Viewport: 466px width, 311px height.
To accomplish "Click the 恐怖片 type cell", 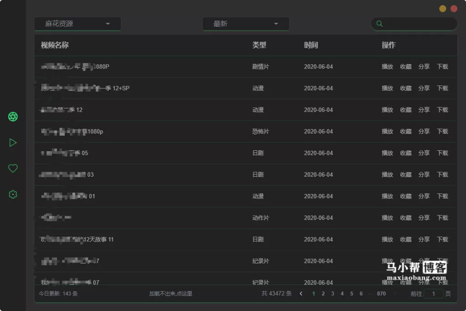I will click(x=261, y=132).
